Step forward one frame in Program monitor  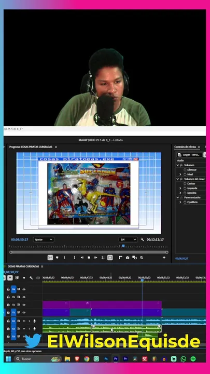click(x=96, y=258)
